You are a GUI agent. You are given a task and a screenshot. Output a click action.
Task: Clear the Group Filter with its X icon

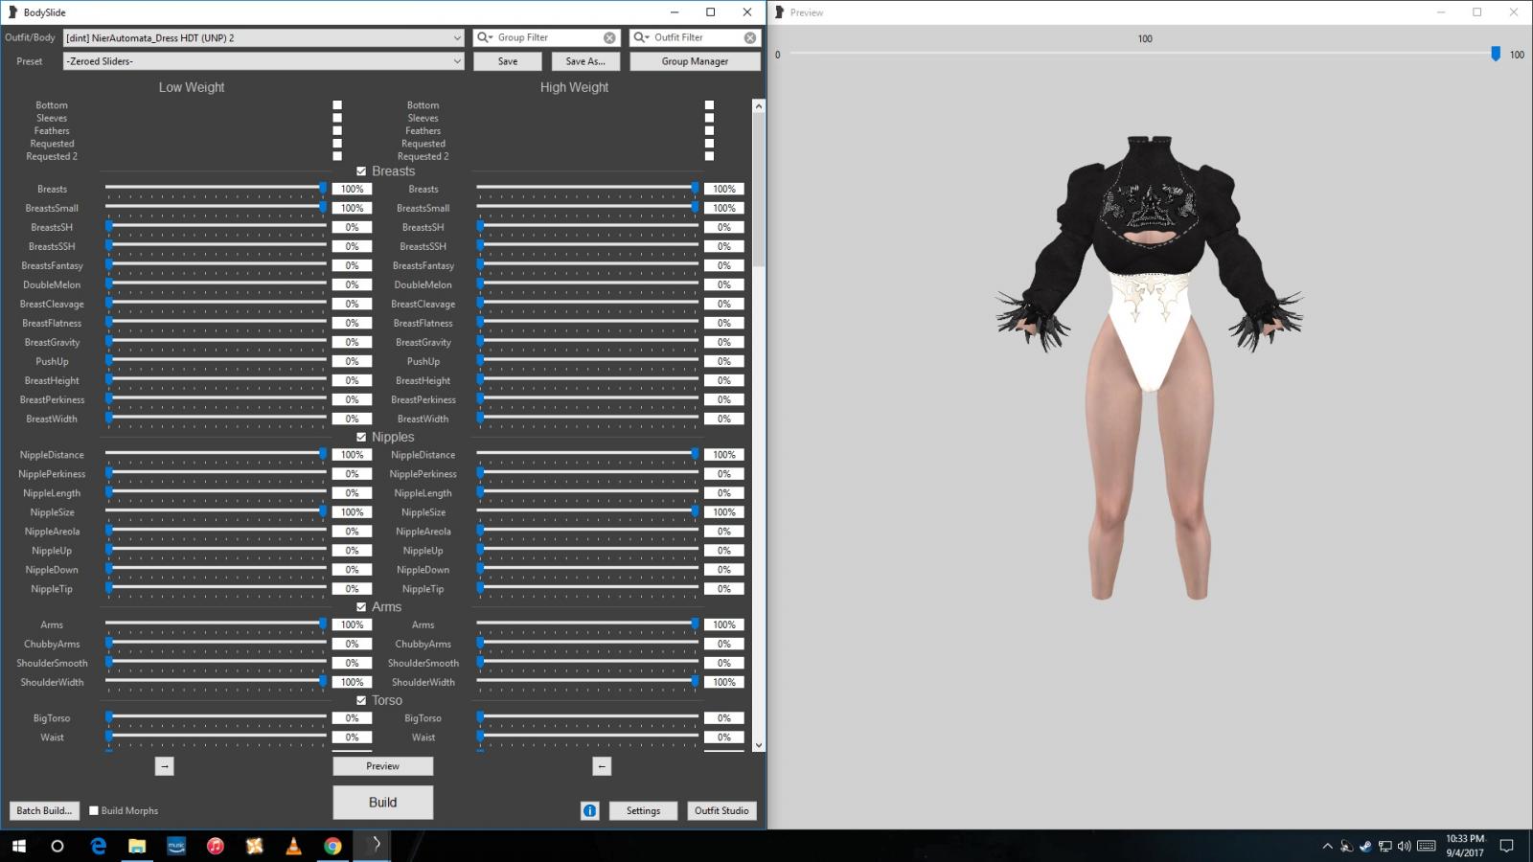tap(609, 37)
